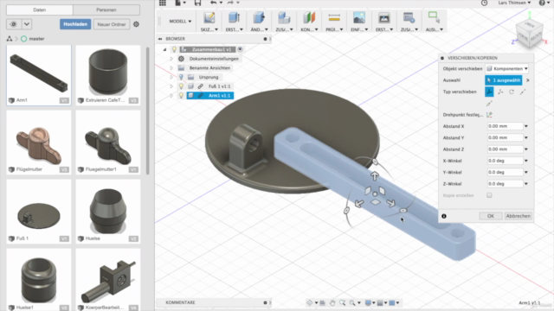Click the Undo arrow icon
The height and width of the screenshot is (311, 554).
[x=214, y=3]
